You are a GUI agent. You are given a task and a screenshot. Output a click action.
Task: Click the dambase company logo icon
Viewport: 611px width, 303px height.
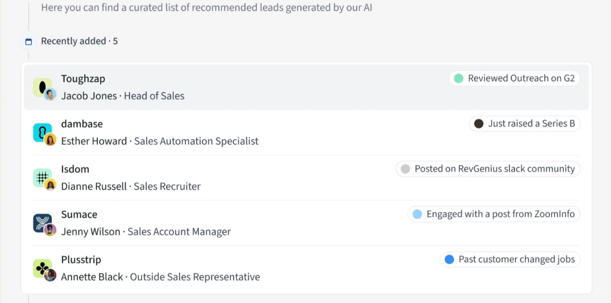click(x=41, y=132)
